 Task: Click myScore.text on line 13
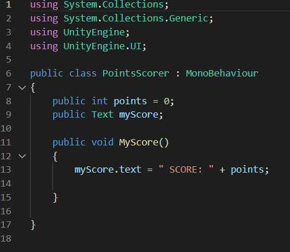click(x=108, y=170)
